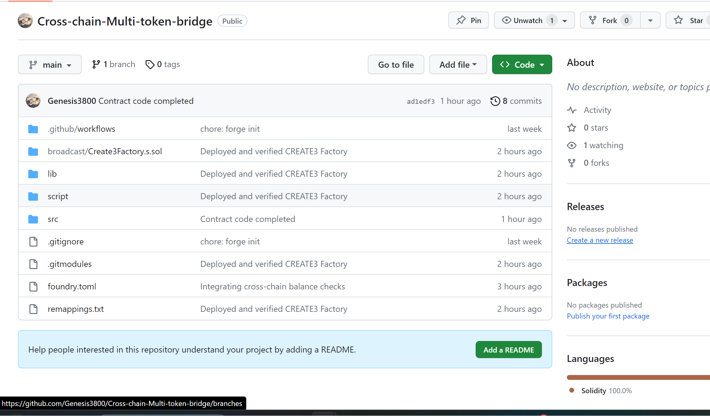Click the folder icon for broadcast/Create3Factory.s.sol
The height and width of the screenshot is (416, 710).
(x=33, y=152)
